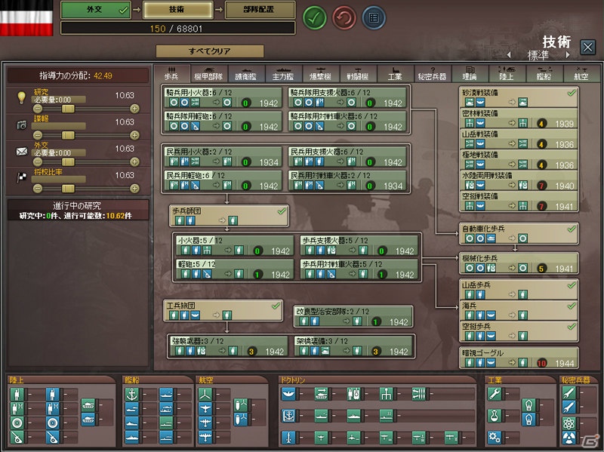Viewport: 604px width, 452px height.
Task: Click the 150 / 68801 counter field
Action: pos(178,28)
